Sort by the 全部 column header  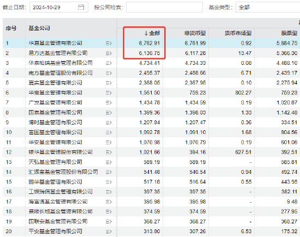coord(152,33)
